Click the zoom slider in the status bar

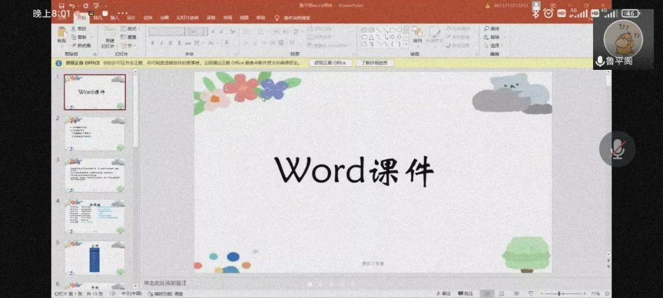click(x=559, y=294)
